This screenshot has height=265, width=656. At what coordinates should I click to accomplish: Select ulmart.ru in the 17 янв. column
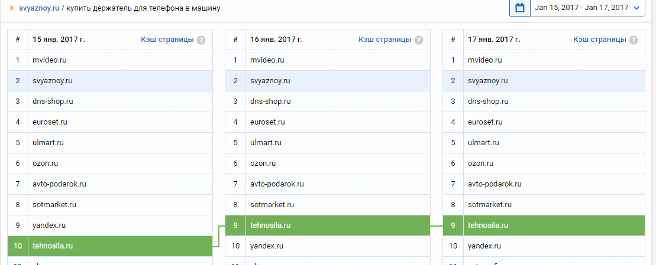coord(483,143)
